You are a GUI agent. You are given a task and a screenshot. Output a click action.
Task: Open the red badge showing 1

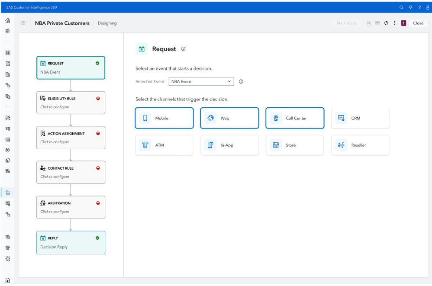pyautogui.click(x=403, y=23)
